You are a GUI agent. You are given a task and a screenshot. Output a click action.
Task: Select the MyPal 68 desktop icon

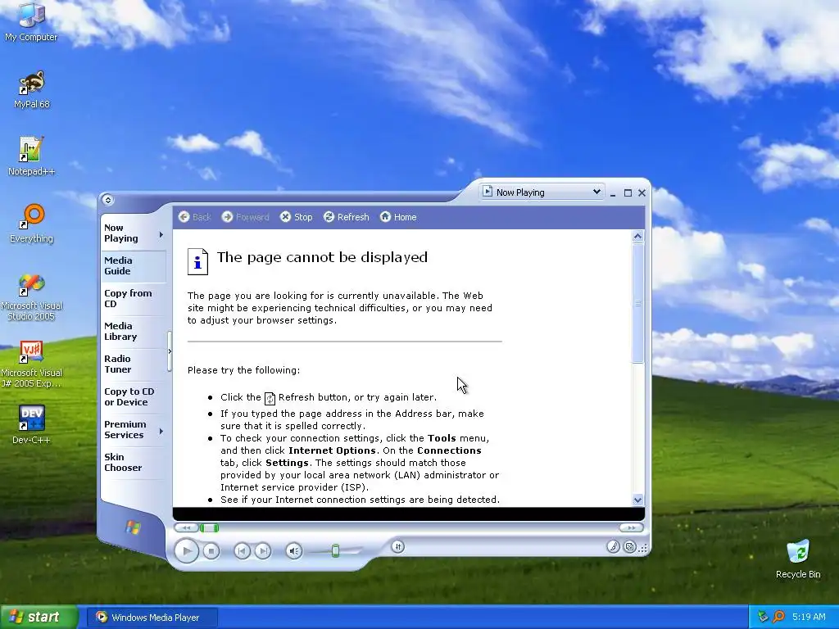click(32, 90)
